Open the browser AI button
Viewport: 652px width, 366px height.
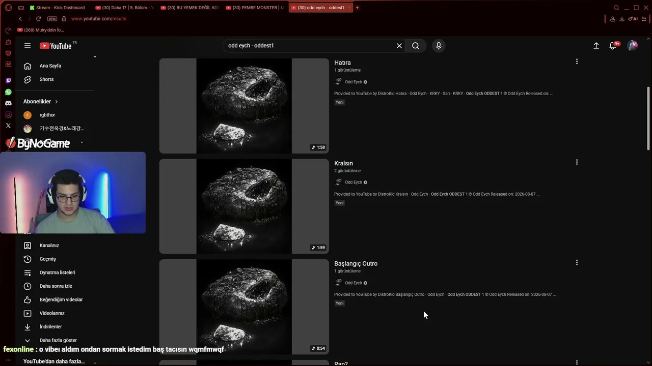[x=633, y=19]
